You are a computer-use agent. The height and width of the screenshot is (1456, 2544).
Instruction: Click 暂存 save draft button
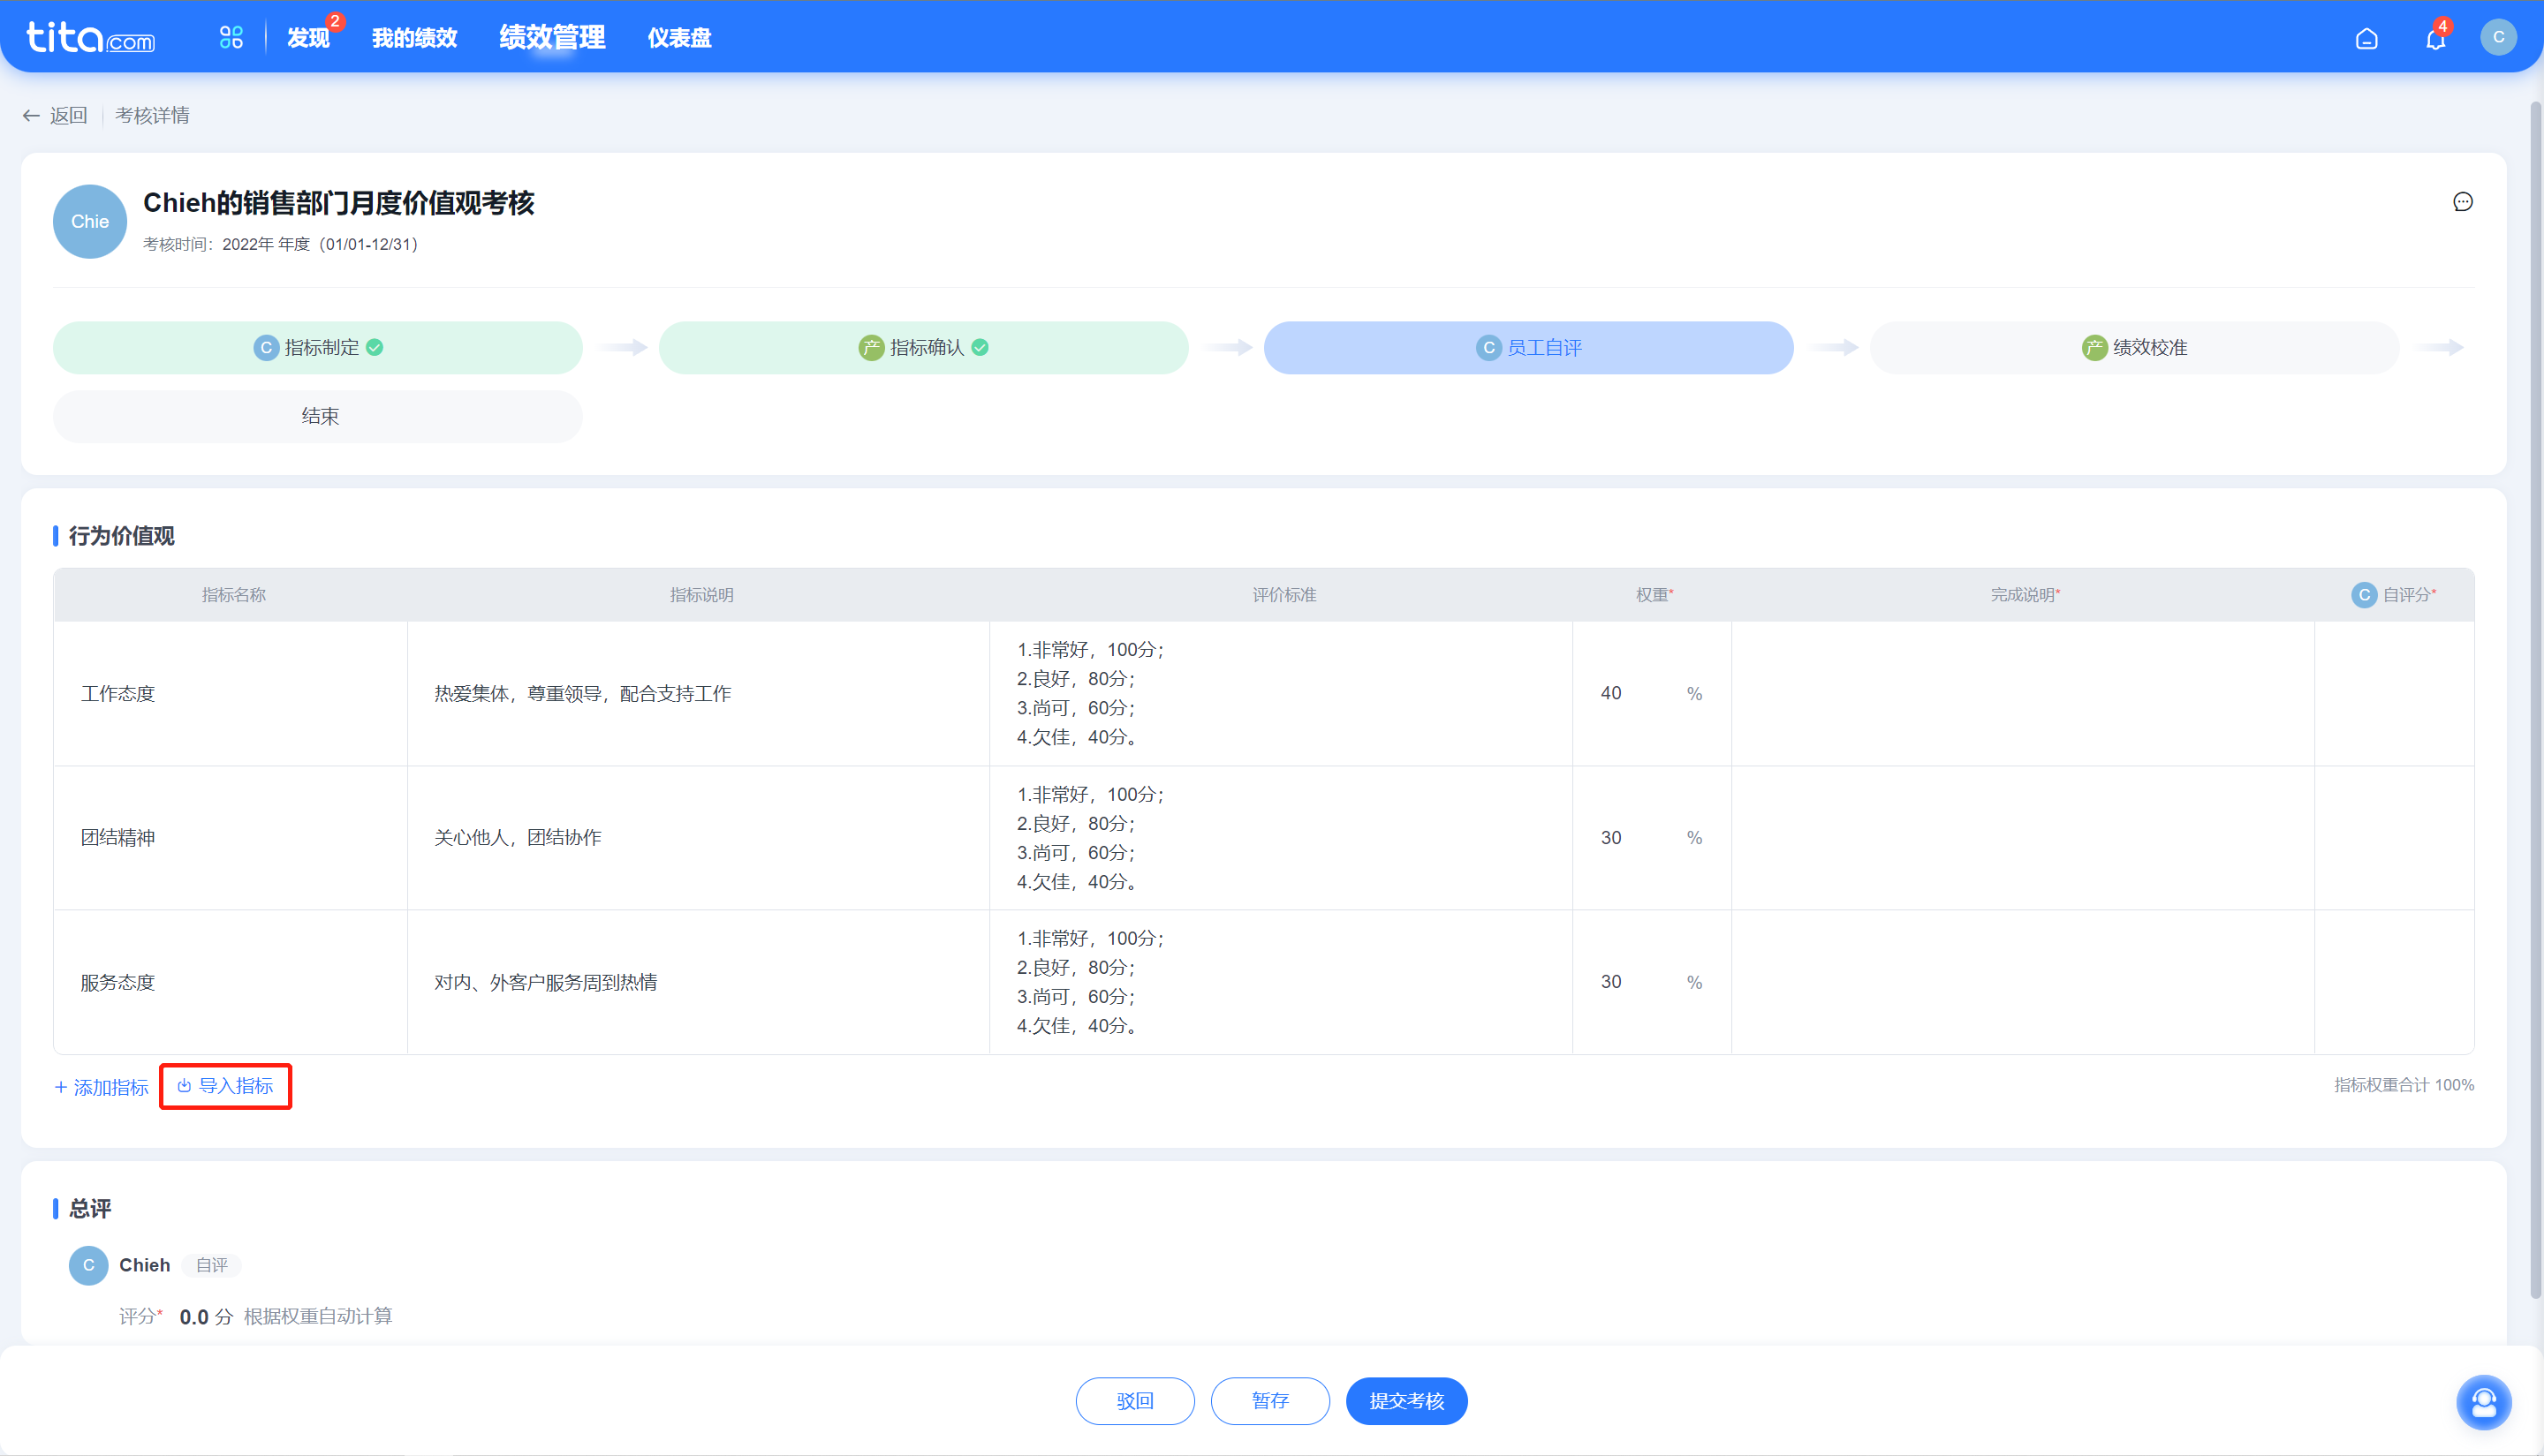click(x=1270, y=1402)
